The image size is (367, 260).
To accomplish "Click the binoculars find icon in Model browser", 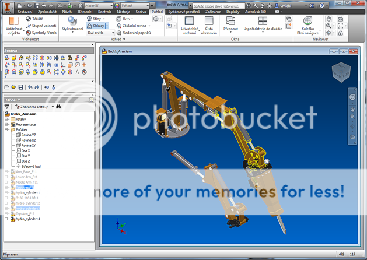I will pyautogui.click(x=58, y=107).
